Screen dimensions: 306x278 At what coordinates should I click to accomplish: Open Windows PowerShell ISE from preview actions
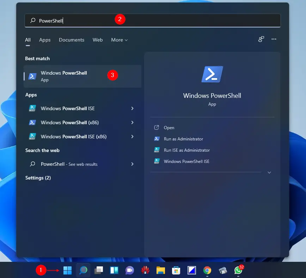click(186, 161)
